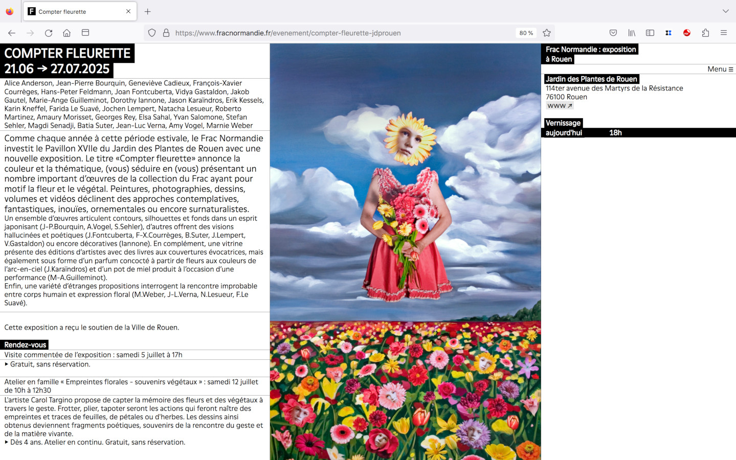Click the container tab icon in toolbar
Viewport: 736px width, 460px height.
pos(85,33)
